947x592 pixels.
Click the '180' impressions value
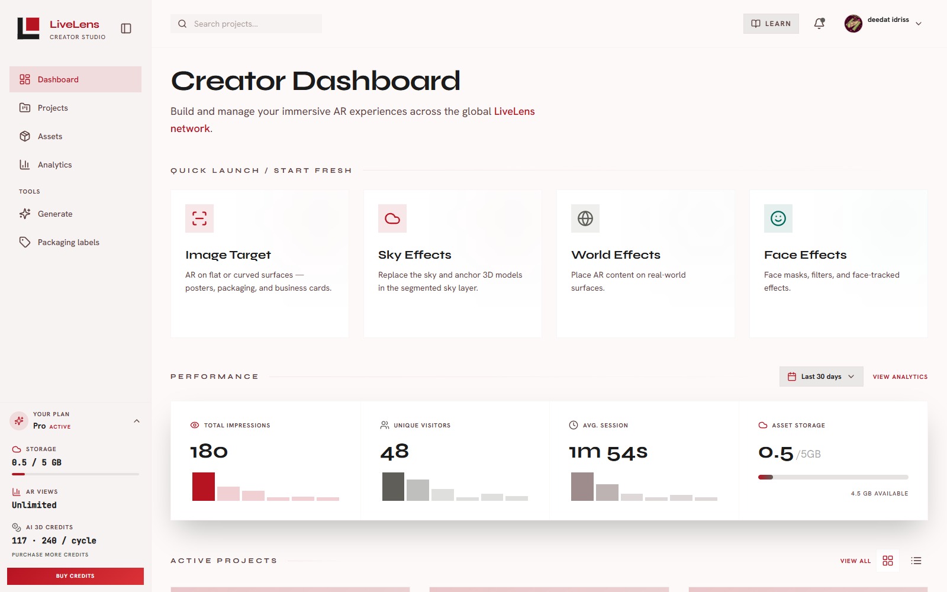[x=209, y=452]
